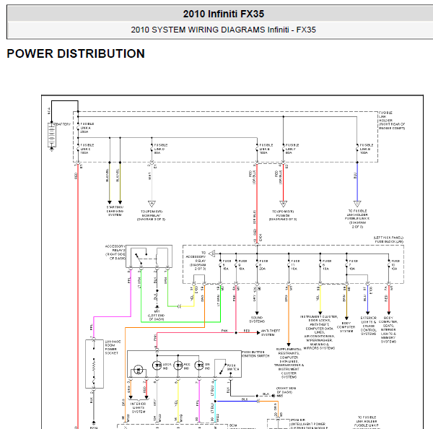Click the Fusible Link A 250A label
Viewport: 433px width, 429px height.
point(87,128)
